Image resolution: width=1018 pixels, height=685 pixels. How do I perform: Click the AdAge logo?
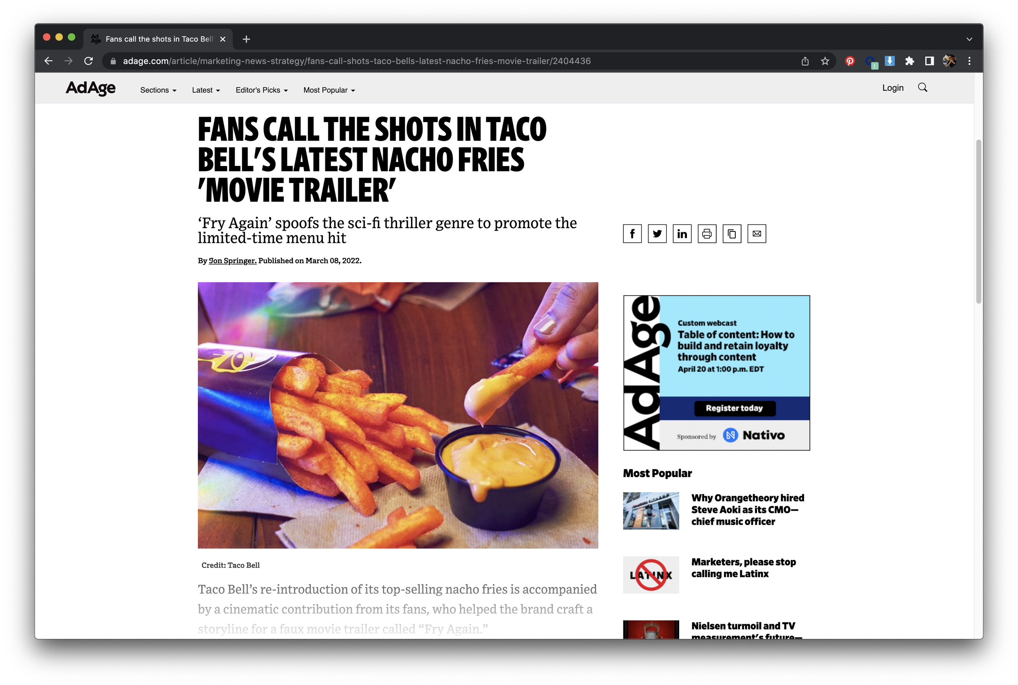pos(90,88)
